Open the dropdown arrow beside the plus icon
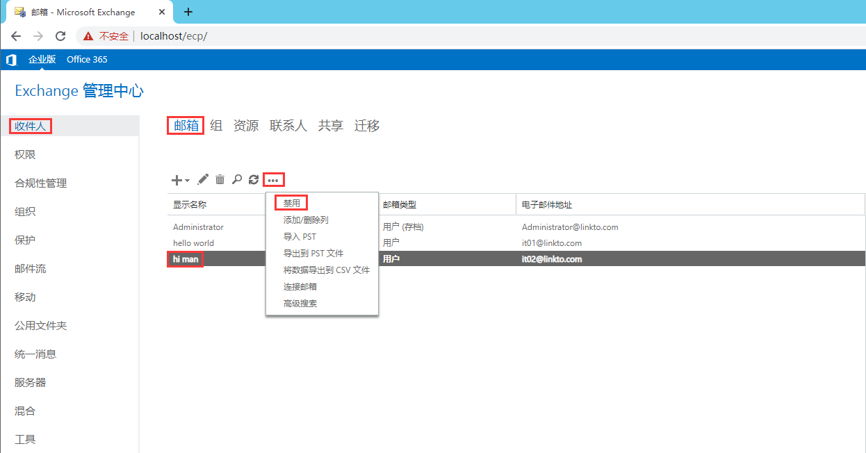 tap(187, 181)
